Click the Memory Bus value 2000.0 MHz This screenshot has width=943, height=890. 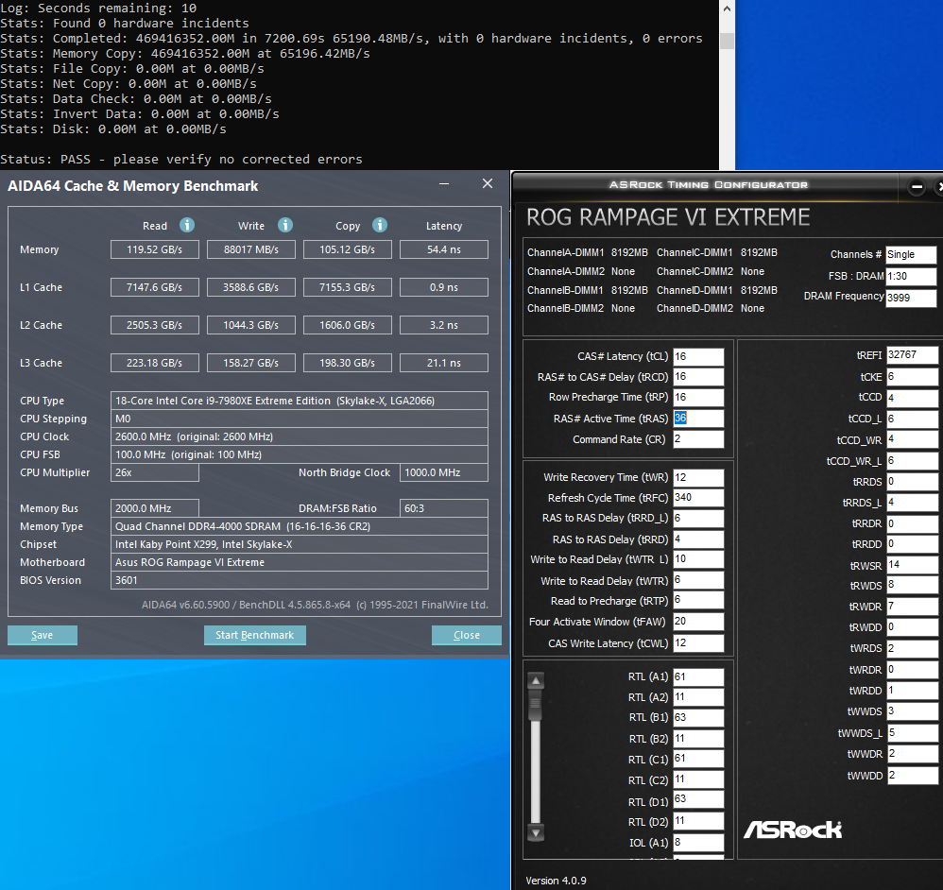click(x=155, y=508)
